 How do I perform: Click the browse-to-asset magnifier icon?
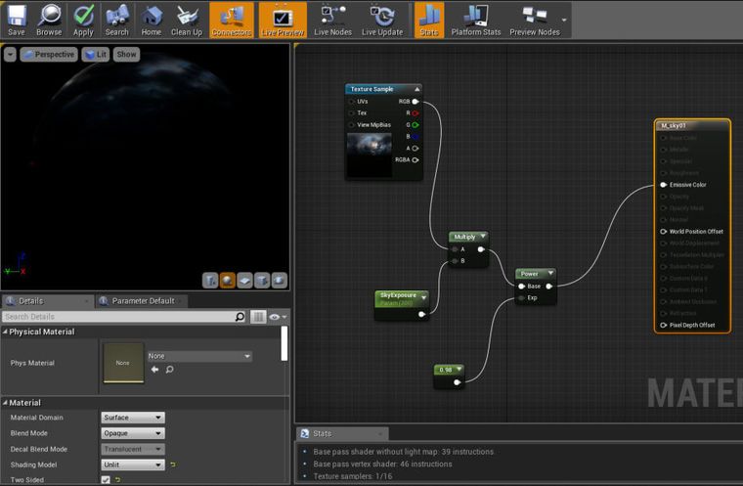pos(170,370)
